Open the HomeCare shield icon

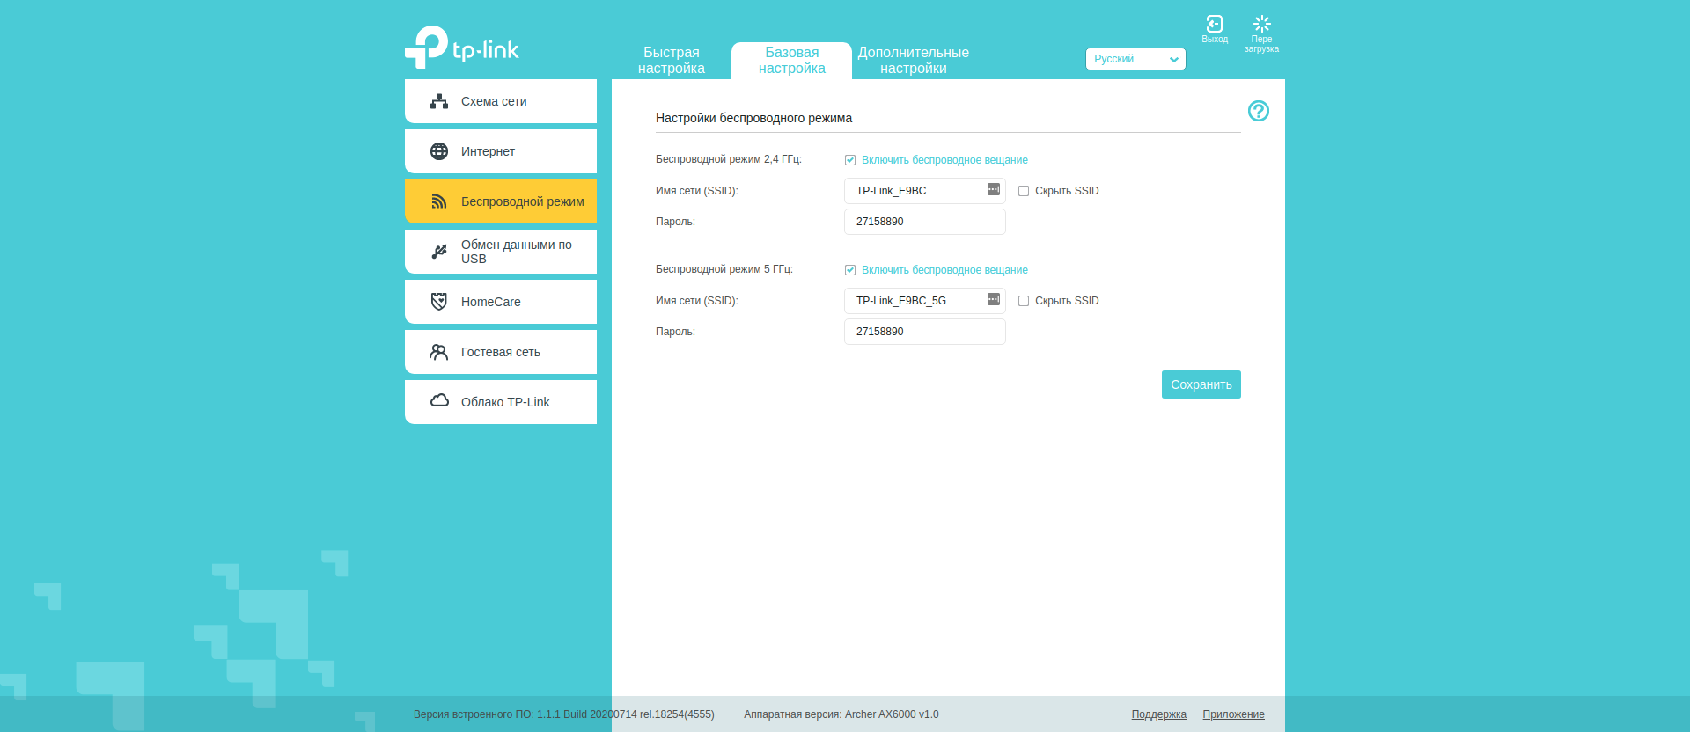coord(439,302)
